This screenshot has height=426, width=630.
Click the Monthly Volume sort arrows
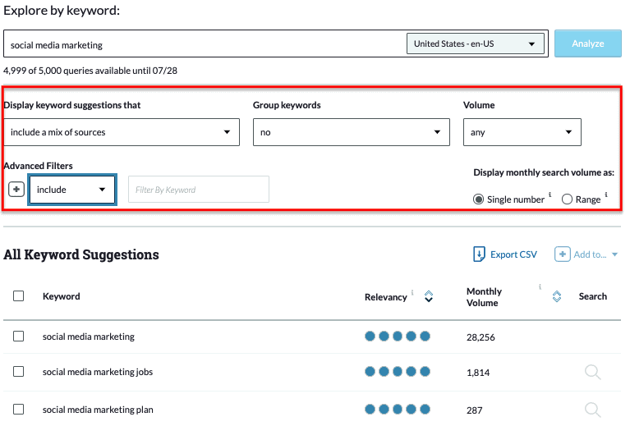click(557, 297)
